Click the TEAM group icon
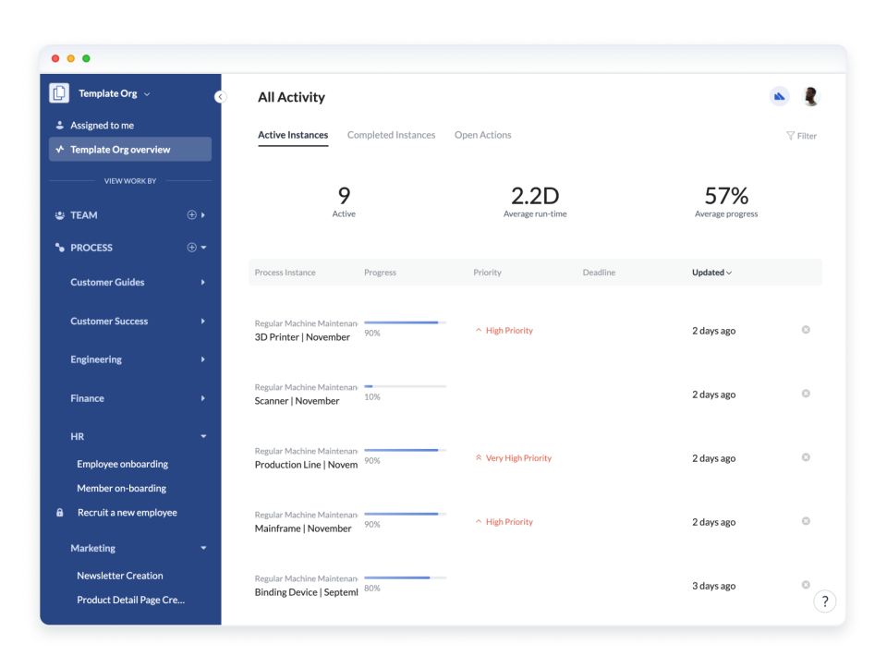Image resolution: width=887 pixels, height=668 pixels. click(x=59, y=215)
